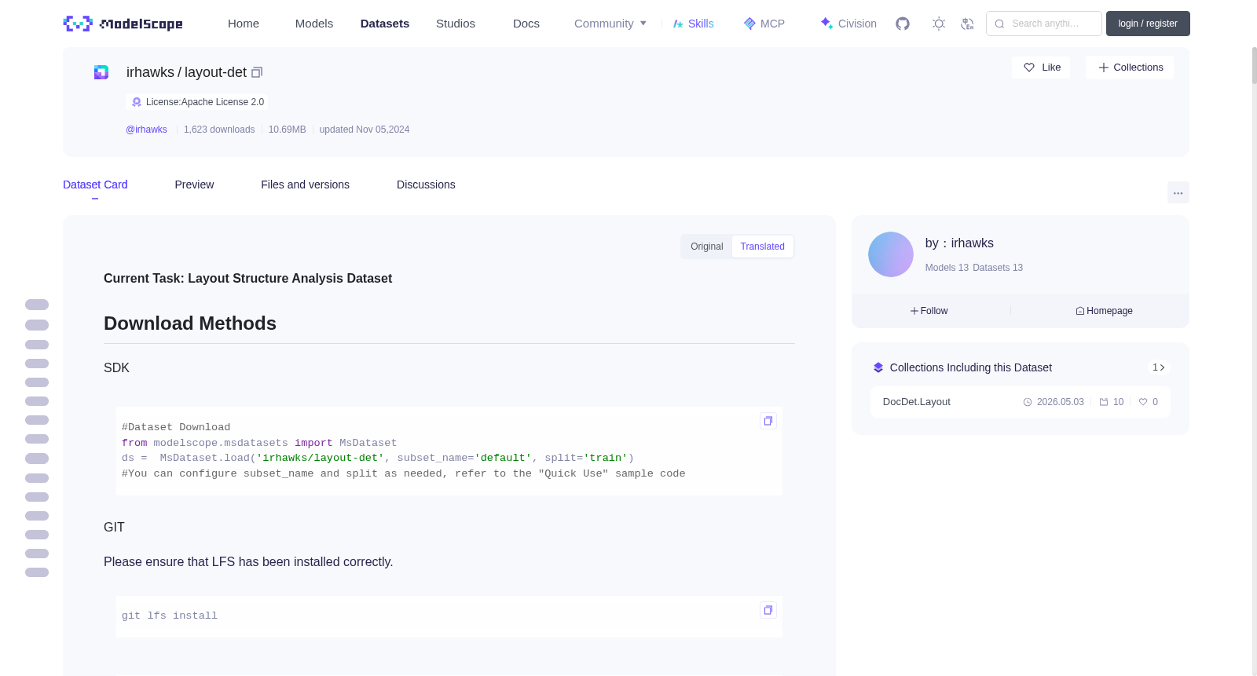Click the Models 13 count
This screenshot has height=676, width=1257.
[947, 268]
